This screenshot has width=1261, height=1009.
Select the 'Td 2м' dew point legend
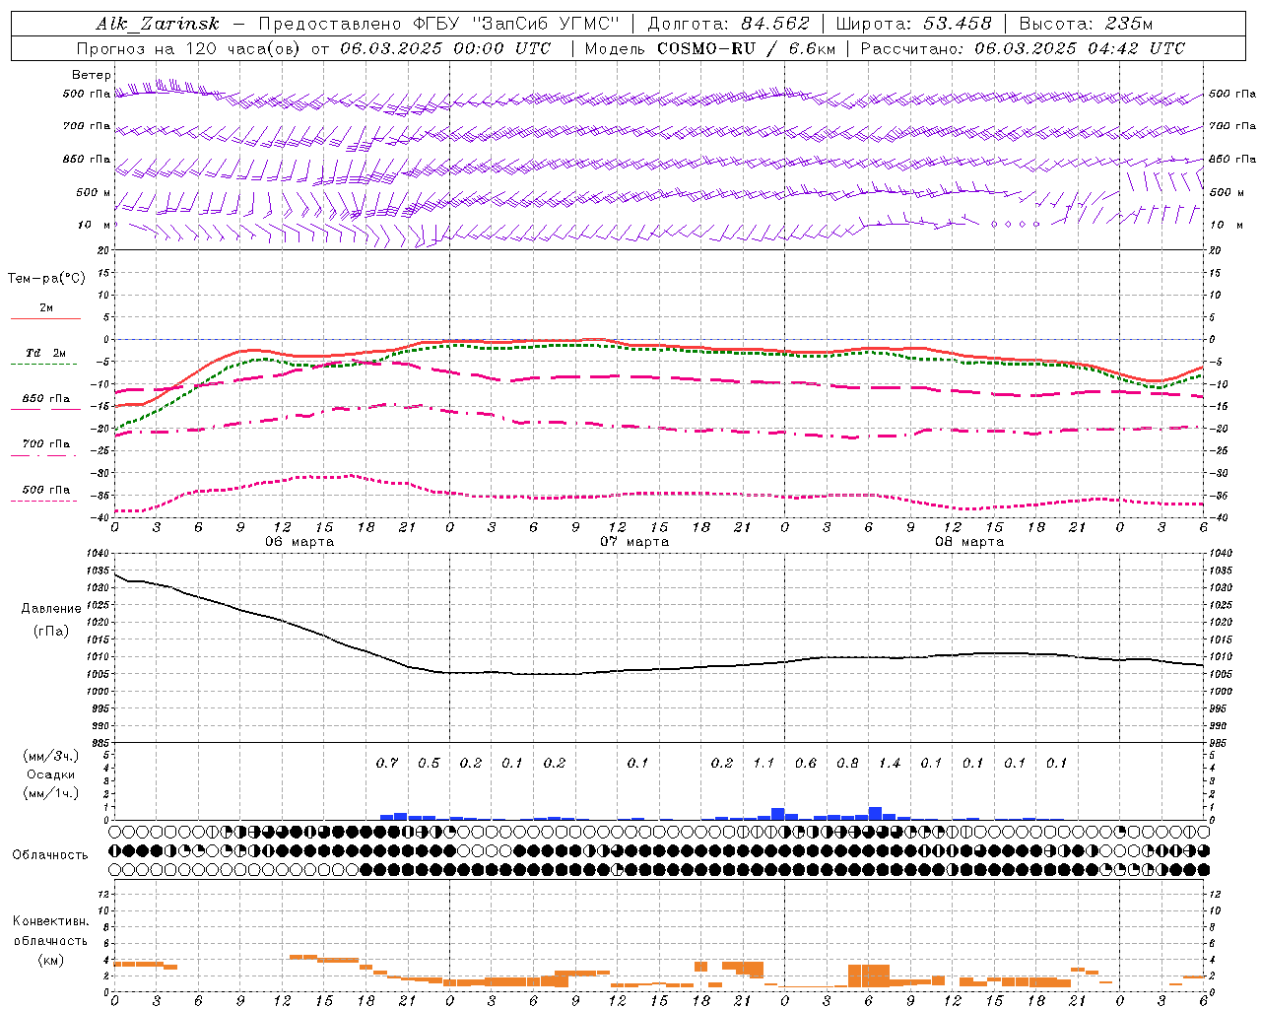(x=45, y=353)
